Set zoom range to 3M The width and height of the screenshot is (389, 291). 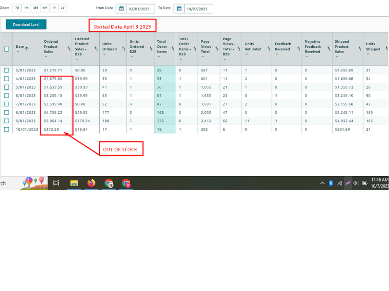[35, 8]
